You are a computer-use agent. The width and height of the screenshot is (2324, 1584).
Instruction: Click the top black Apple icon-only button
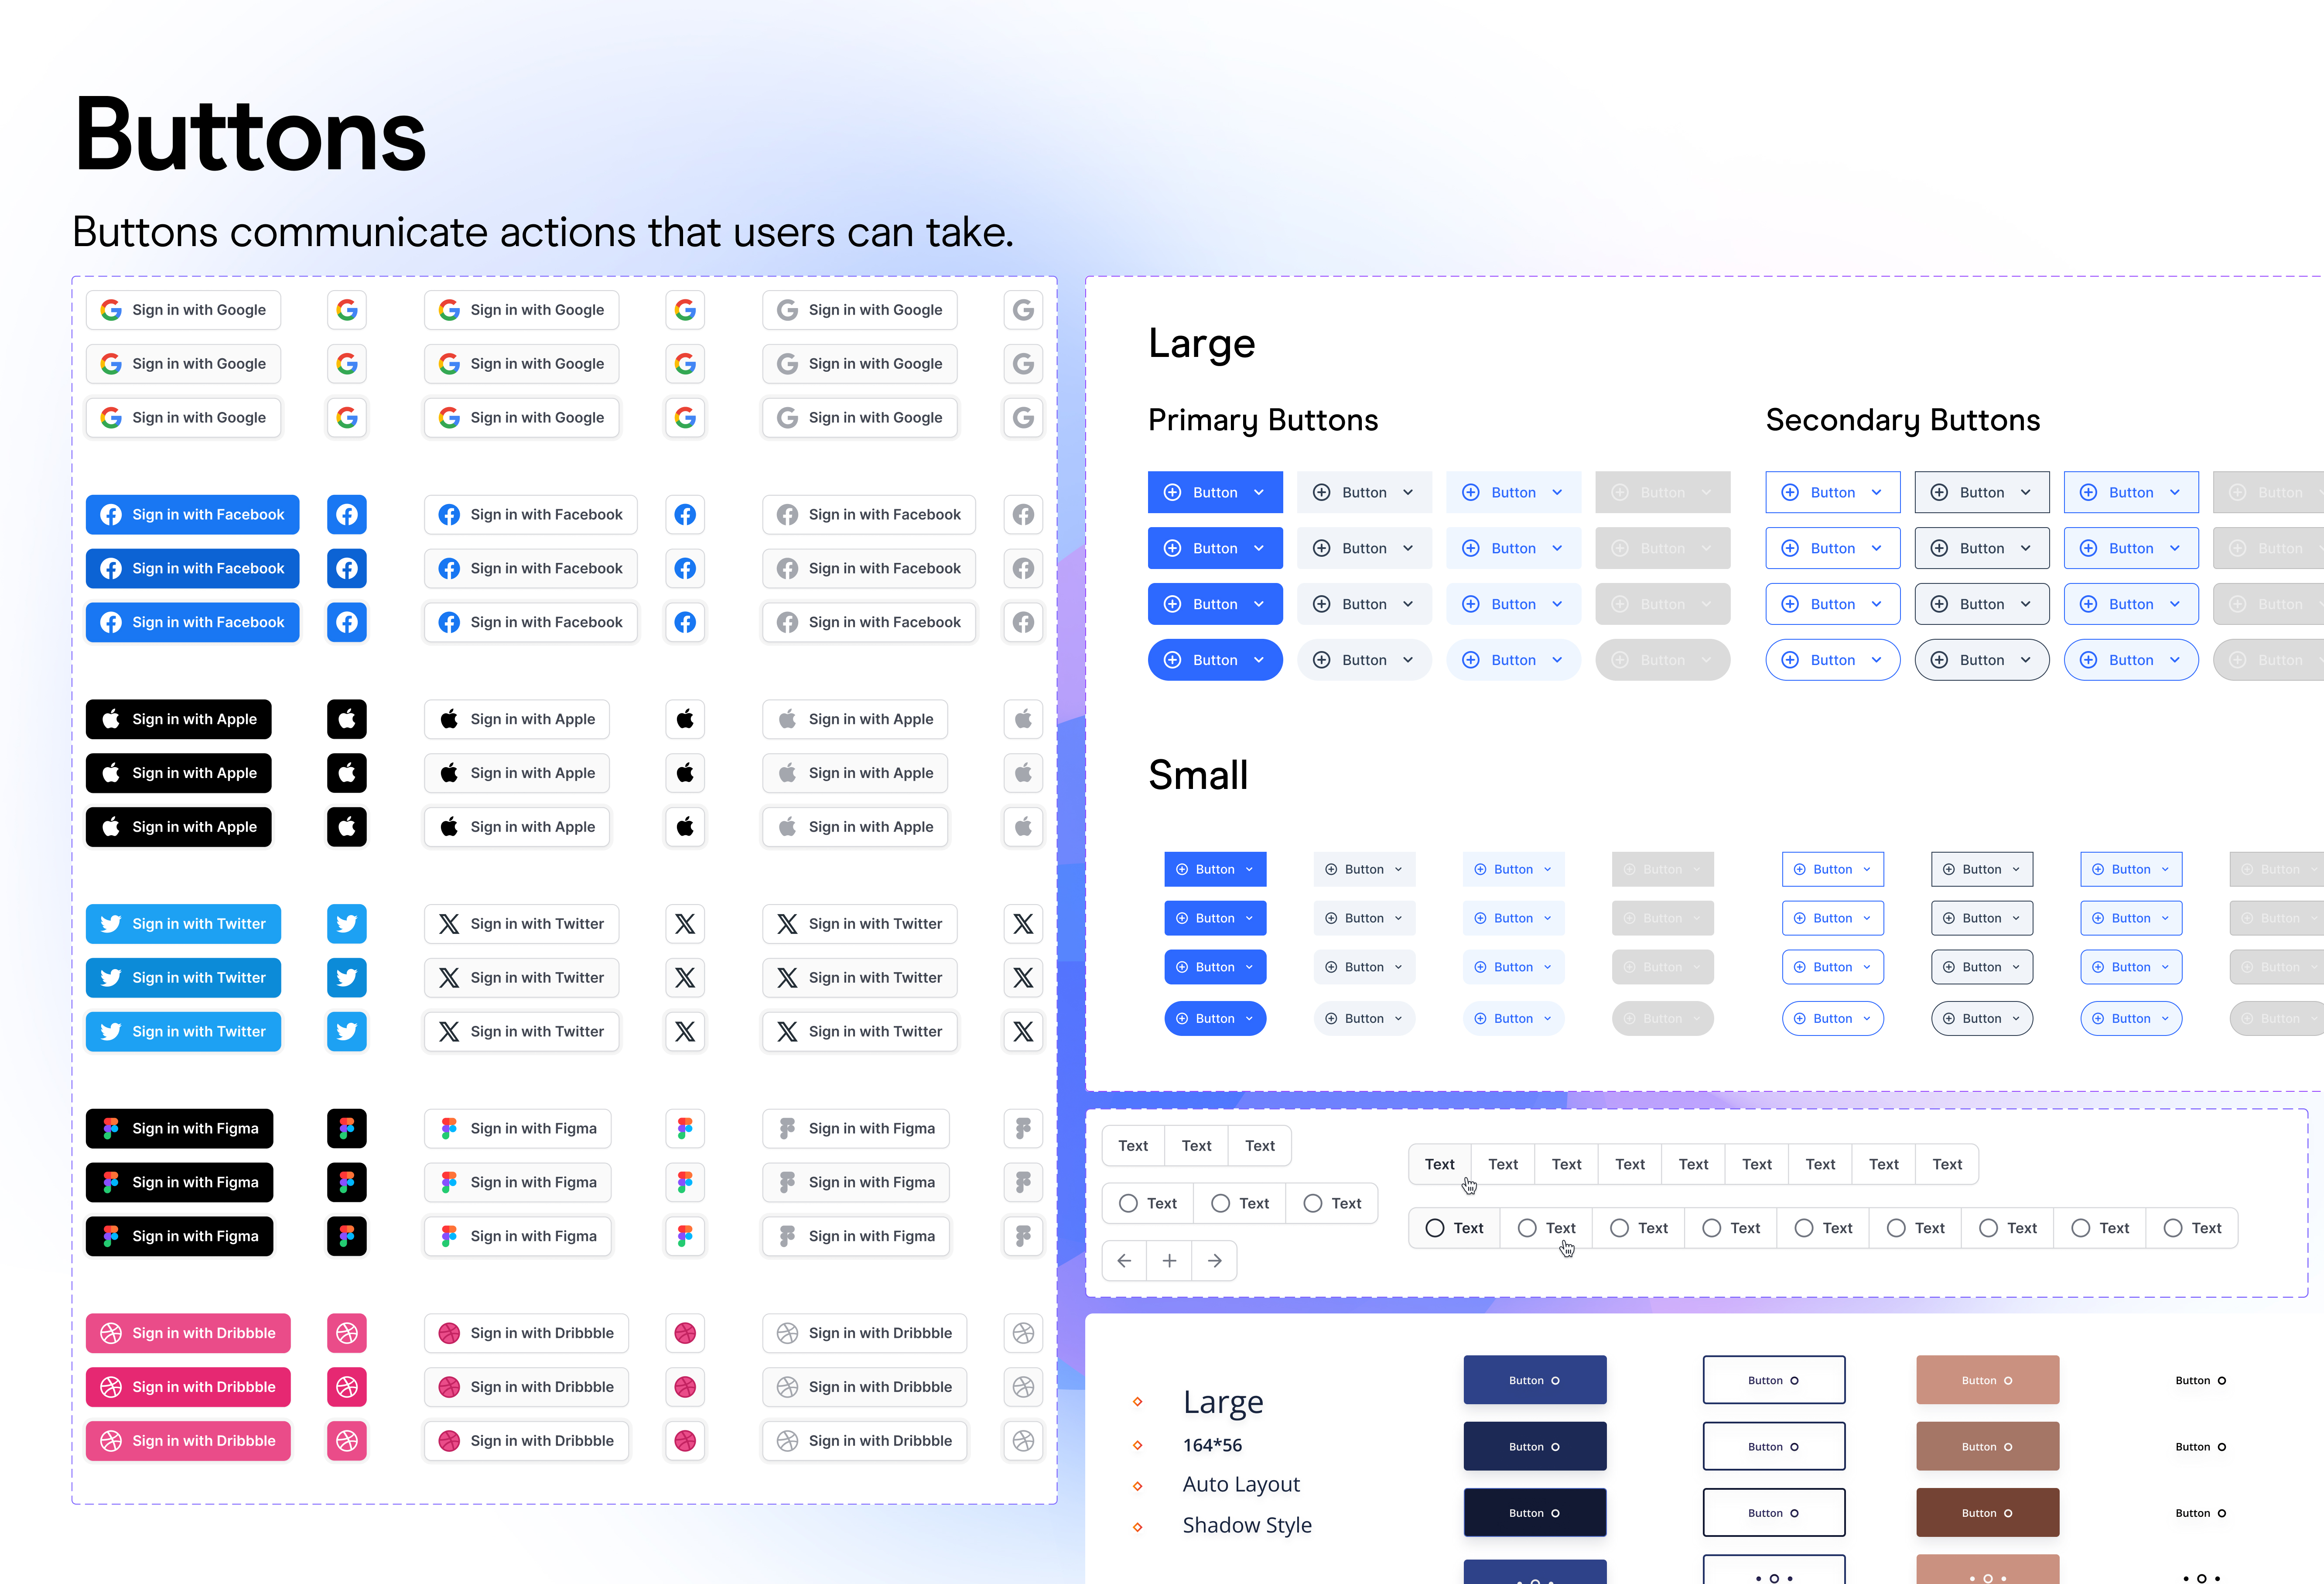[x=347, y=720]
